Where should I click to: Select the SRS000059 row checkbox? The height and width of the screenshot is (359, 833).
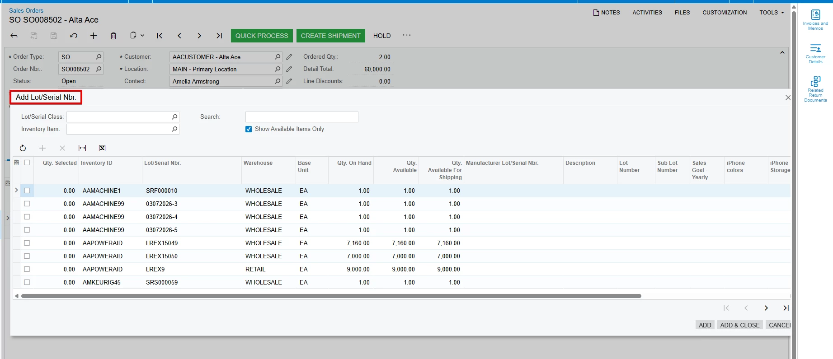[x=27, y=282]
